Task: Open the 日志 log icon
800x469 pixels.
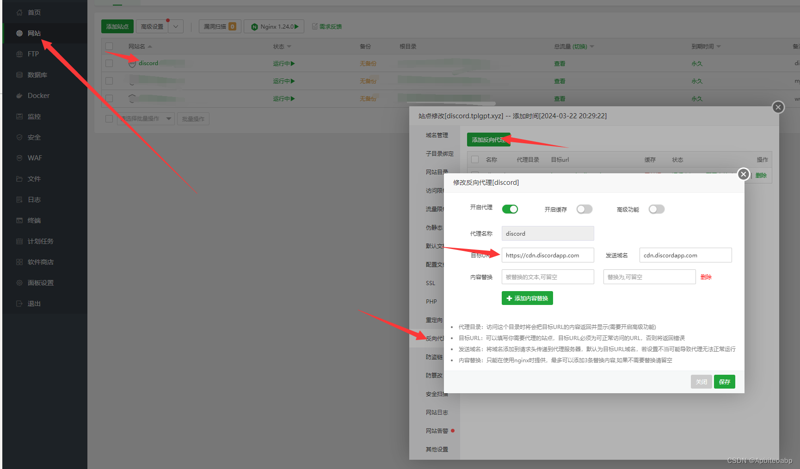Action: pos(19,200)
